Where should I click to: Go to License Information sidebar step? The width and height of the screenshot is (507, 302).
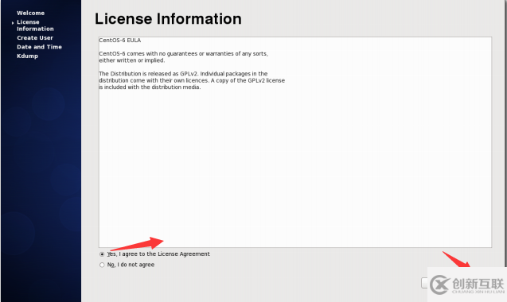(35, 25)
